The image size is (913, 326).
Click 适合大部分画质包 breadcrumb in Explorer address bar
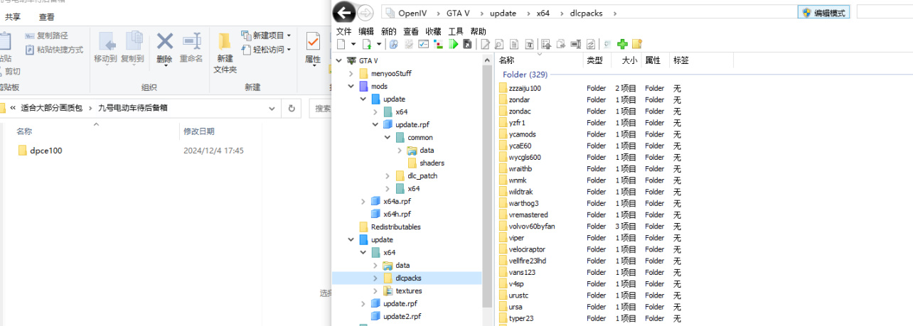click(x=51, y=109)
